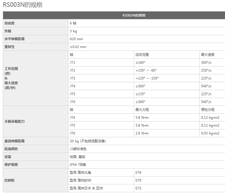Select the controller model E76
The width and height of the screenshot is (225, 195).
pos(138,172)
